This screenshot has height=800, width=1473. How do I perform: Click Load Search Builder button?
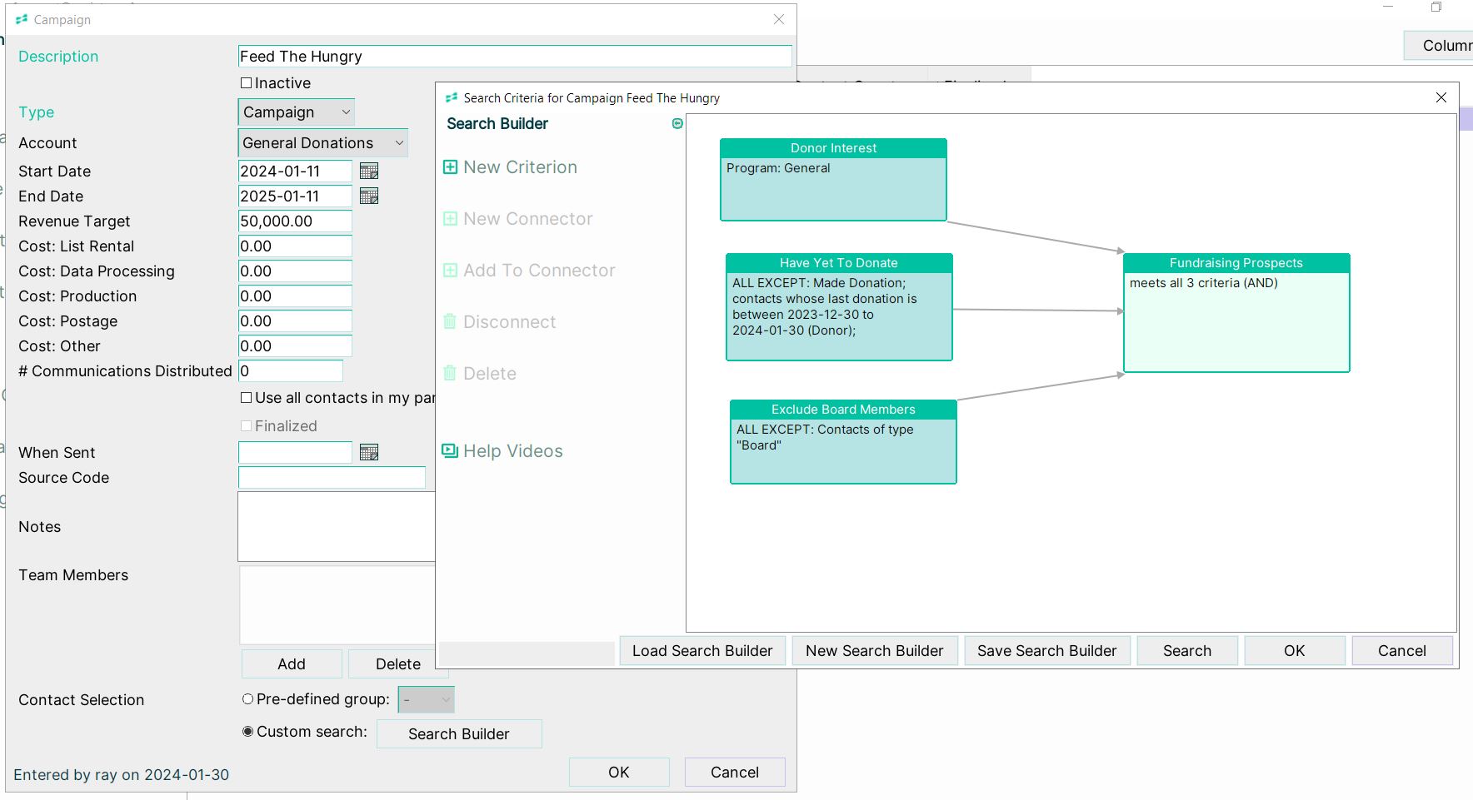click(x=702, y=651)
